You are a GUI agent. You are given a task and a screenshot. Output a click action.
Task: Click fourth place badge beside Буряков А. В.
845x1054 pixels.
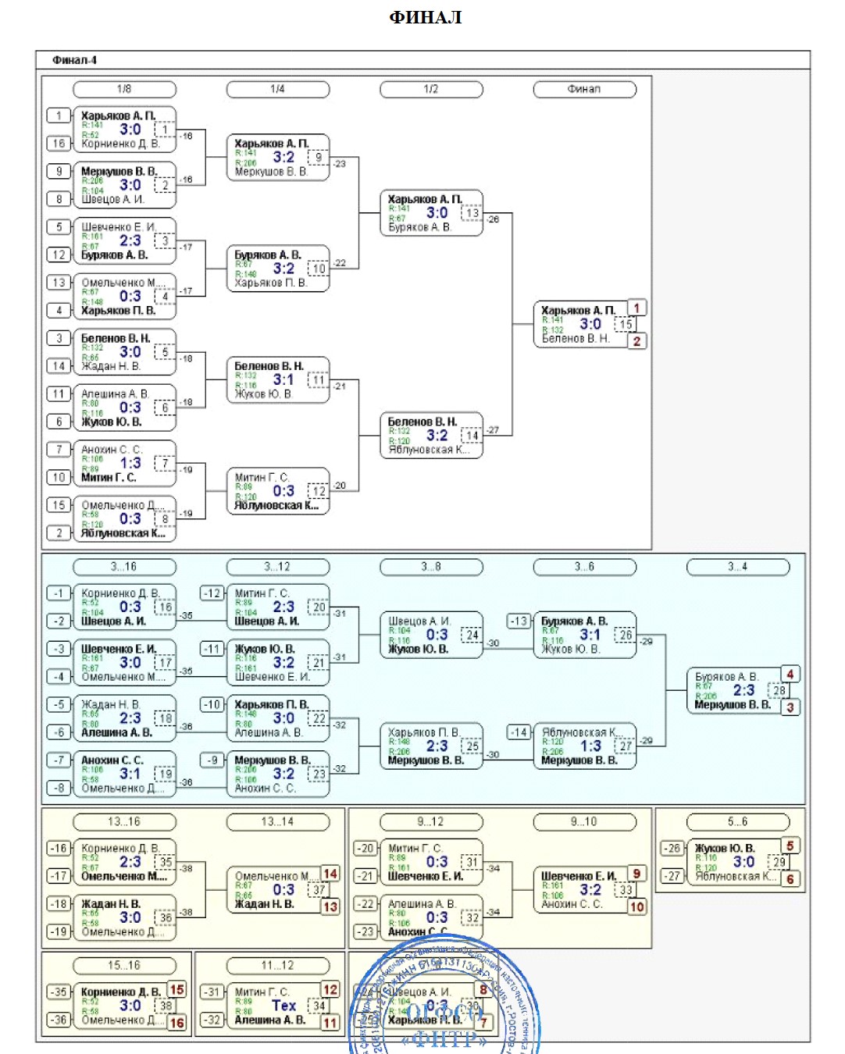(x=790, y=674)
